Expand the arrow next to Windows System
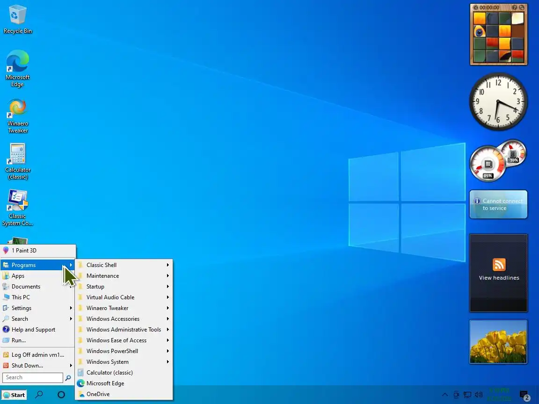Viewport: 539px width, 404px height. point(168,362)
